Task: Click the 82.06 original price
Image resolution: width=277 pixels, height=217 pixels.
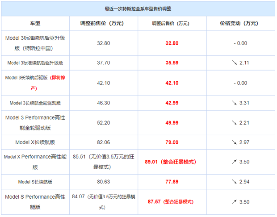Action: click(104, 142)
